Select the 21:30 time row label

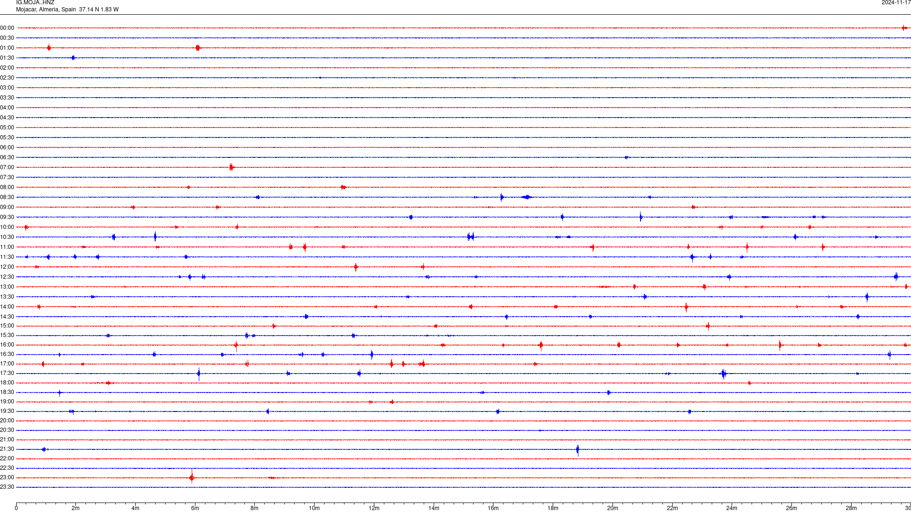point(7,449)
